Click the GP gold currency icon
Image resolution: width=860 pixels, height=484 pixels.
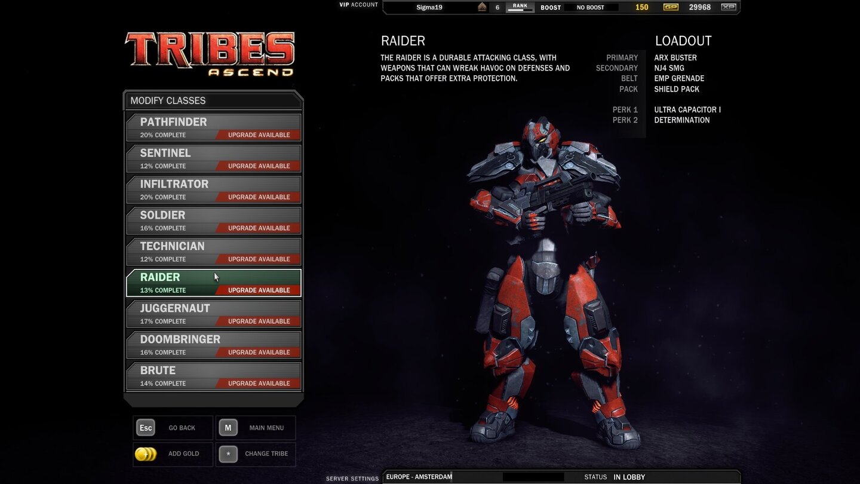tap(671, 7)
